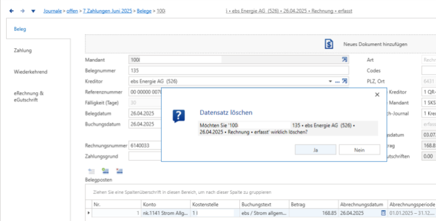Click the Kreditor ellipsis lookup button
The width and height of the screenshot is (436, 221).
coord(337,81)
